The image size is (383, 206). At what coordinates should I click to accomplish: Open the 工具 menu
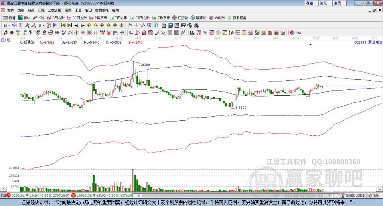pos(78,10)
